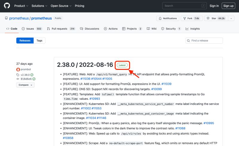Open the Product dropdown menu
Viewport: 239px width, 146px height.
(21, 6)
